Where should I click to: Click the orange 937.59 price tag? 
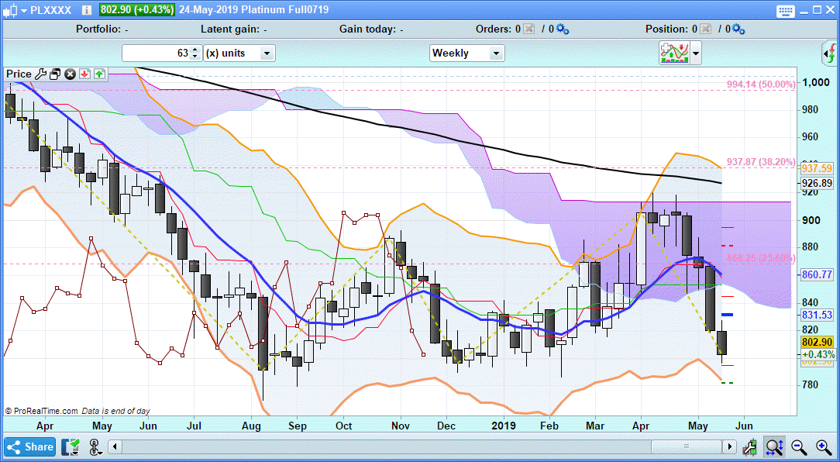point(818,168)
